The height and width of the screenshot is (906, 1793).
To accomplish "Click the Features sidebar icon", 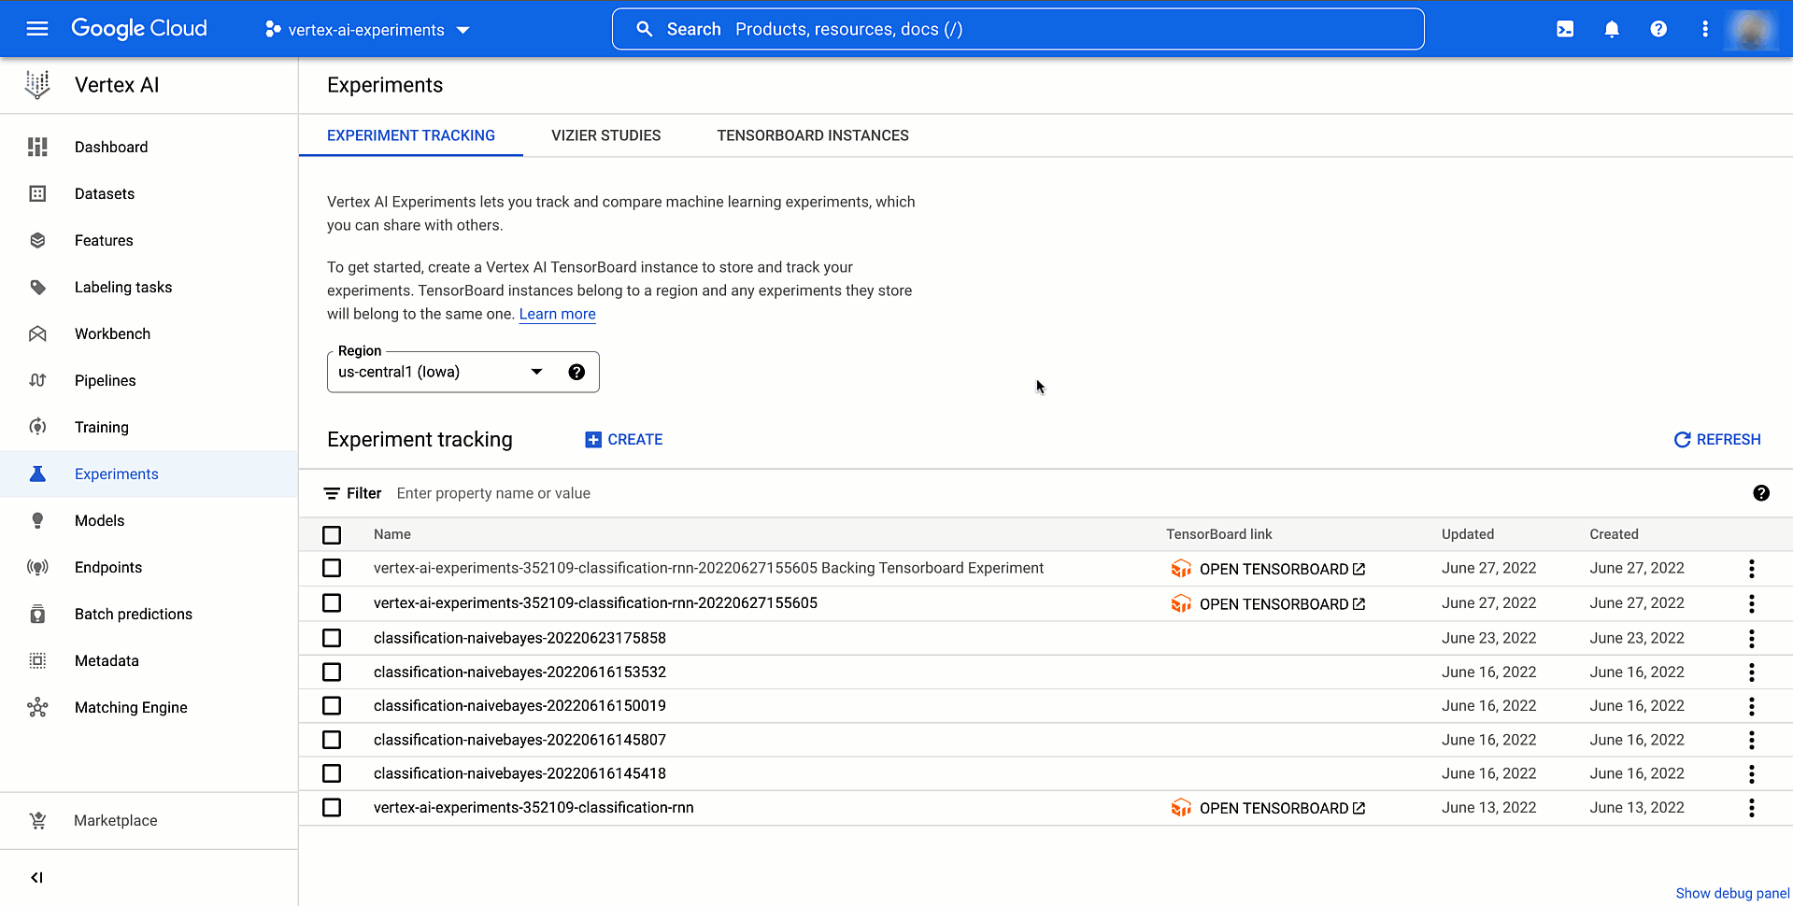I will [37, 240].
